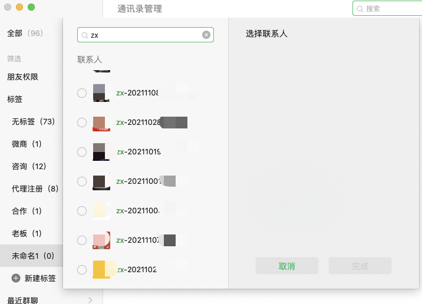Screen dimensions: 422x304
Task: Click the avatar of zx-20211107
Action: 101,240
